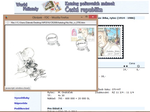Screen dimensions: 150x112
Task: Click the Katalog poštovních známek header title
Action: (x=90, y=4)
